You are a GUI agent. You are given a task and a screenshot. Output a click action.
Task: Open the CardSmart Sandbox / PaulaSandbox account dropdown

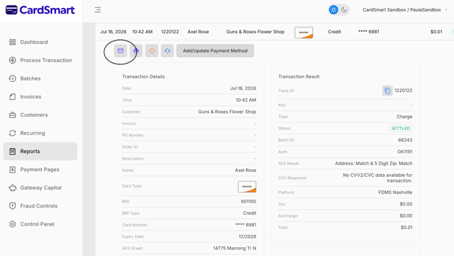pyautogui.click(x=405, y=10)
